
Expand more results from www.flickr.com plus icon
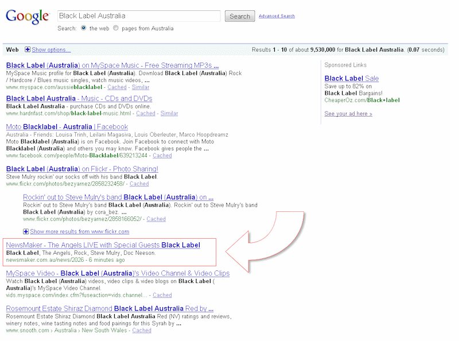coord(26,231)
